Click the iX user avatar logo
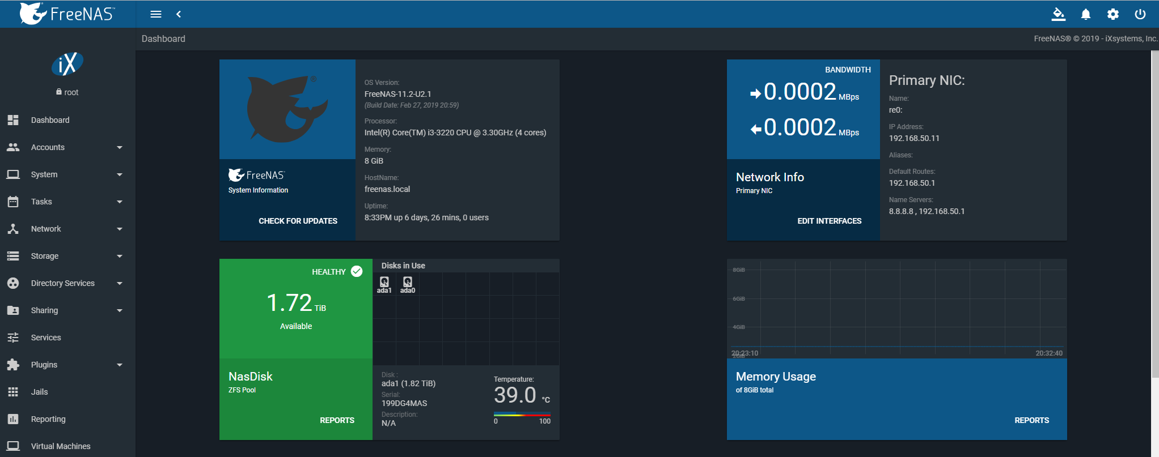This screenshot has height=457, width=1159. pos(67,65)
